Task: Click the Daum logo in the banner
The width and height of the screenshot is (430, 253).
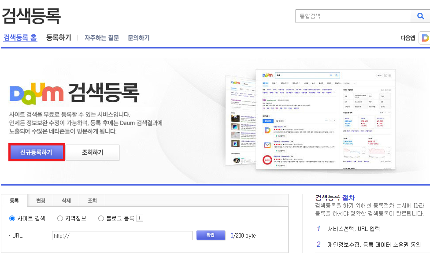Action: point(37,93)
